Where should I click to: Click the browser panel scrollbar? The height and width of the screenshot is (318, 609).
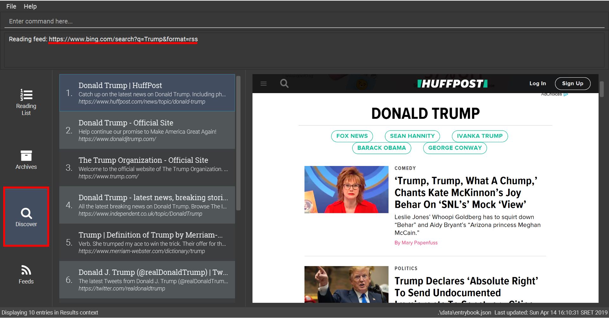tap(601, 89)
